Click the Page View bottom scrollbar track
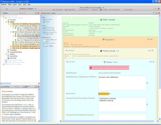Viewport: 161px width, 125px height. (x=109, y=121)
